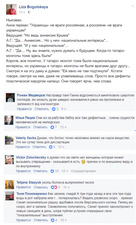Open Liza Bogutskaya's profile name link
This screenshot has height=225, width=136.
(33, 7)
